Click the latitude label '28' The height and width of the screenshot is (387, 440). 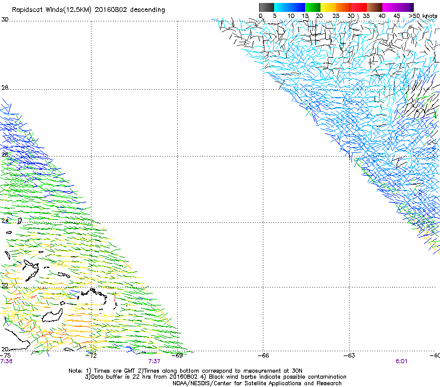pos(5,88)
